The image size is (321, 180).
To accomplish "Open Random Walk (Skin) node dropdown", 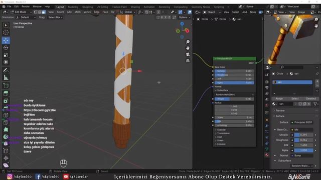I will click(234, 94).
